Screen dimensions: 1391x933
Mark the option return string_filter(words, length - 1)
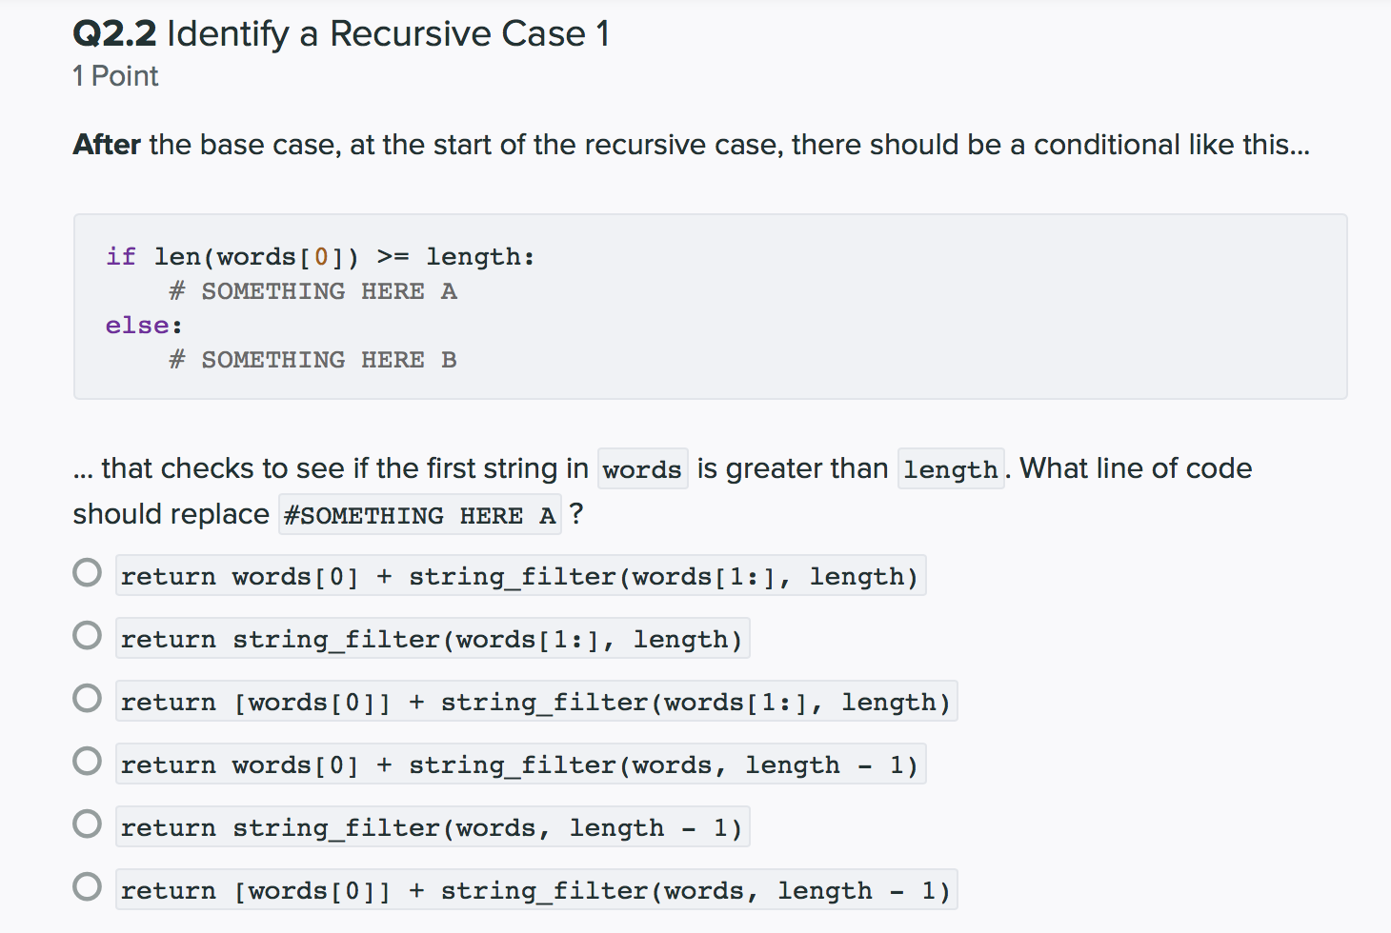coord(87,824)
